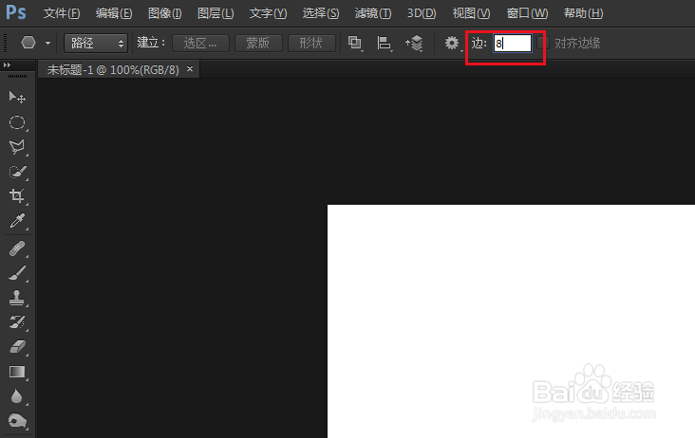Open the 图像(I) menu
The height and width of the screenshot is (438, 695).
click(165, 13)
